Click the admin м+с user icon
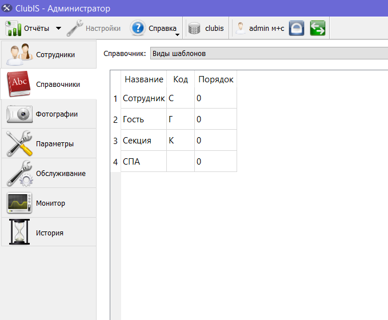The image size is (388, 320). (x=240, y=28)
